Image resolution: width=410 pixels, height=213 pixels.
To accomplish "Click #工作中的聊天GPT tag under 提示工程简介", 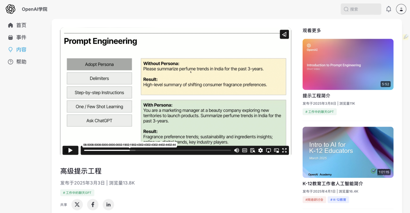I will [320, 112].
